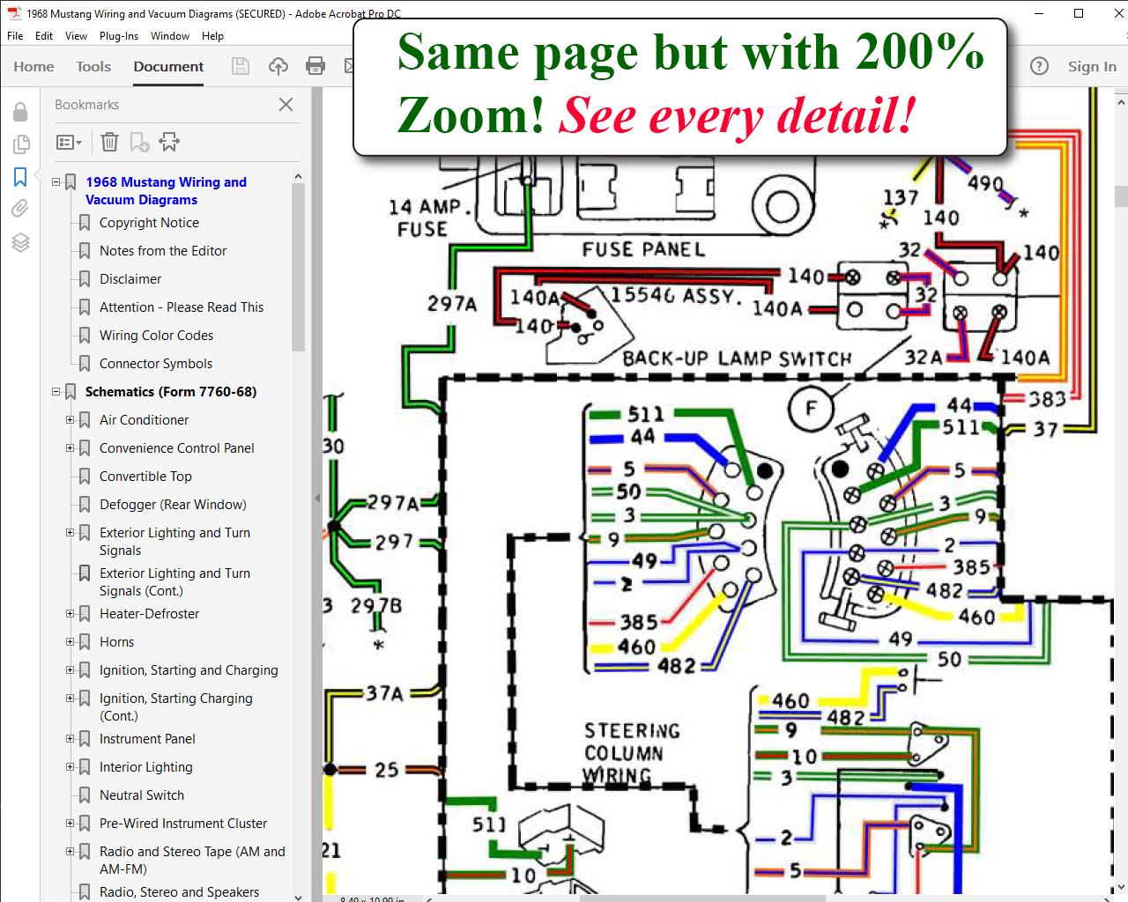
Task: Open the Page Thumbnails panel icon
Action: pyautogui.click(x=20, y=142)
